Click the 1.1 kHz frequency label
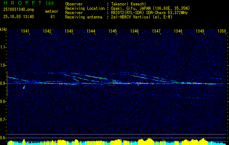The width and height of the screenshot is (229, 145). [3, 47]
